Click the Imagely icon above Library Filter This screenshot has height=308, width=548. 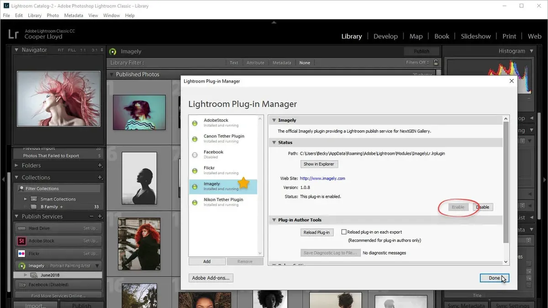tap(113, 52)
